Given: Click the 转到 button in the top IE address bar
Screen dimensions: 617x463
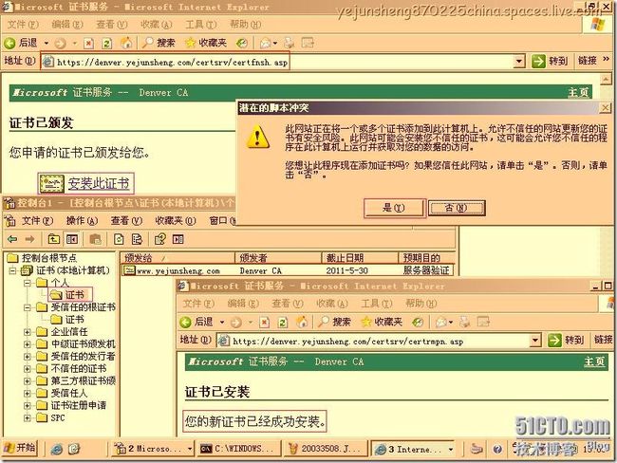Looking at the screenshot, I should click(550, 61).
